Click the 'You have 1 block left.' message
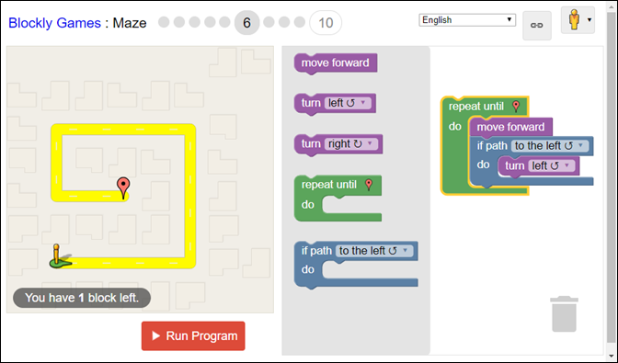 [82, 298]
